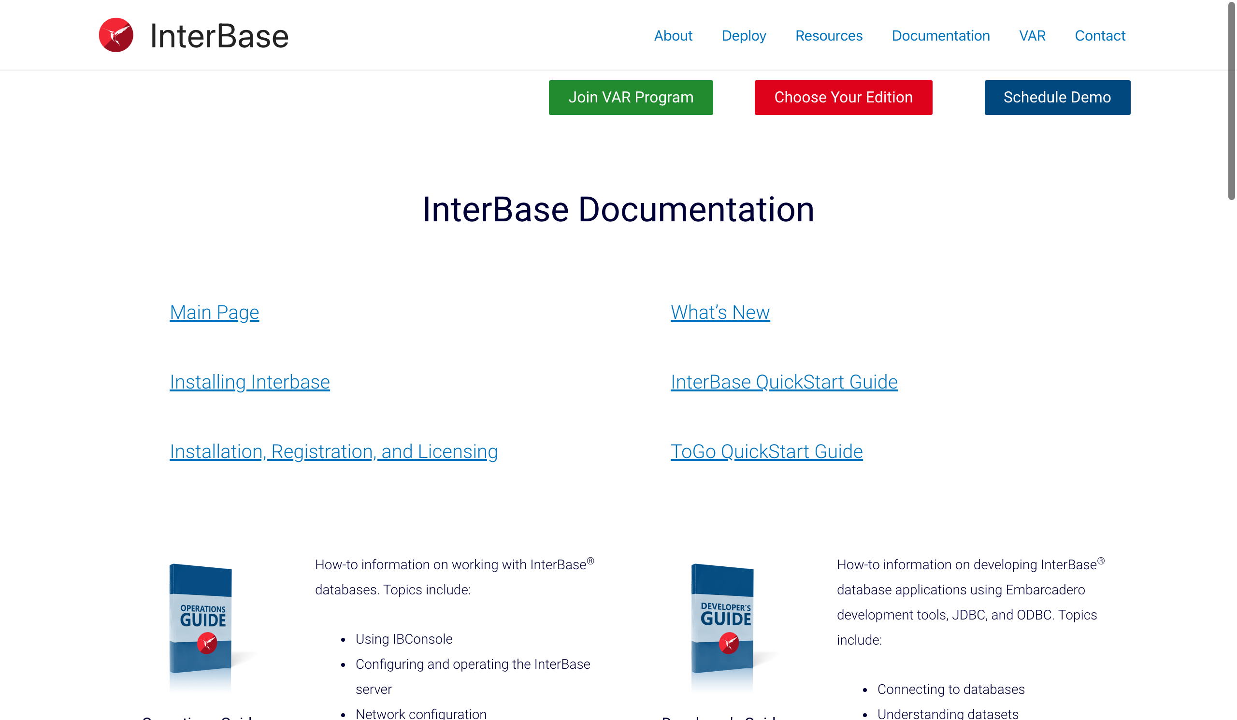Click the InterBase brand name text
1237x720 pixels.
tap(219, 36)
